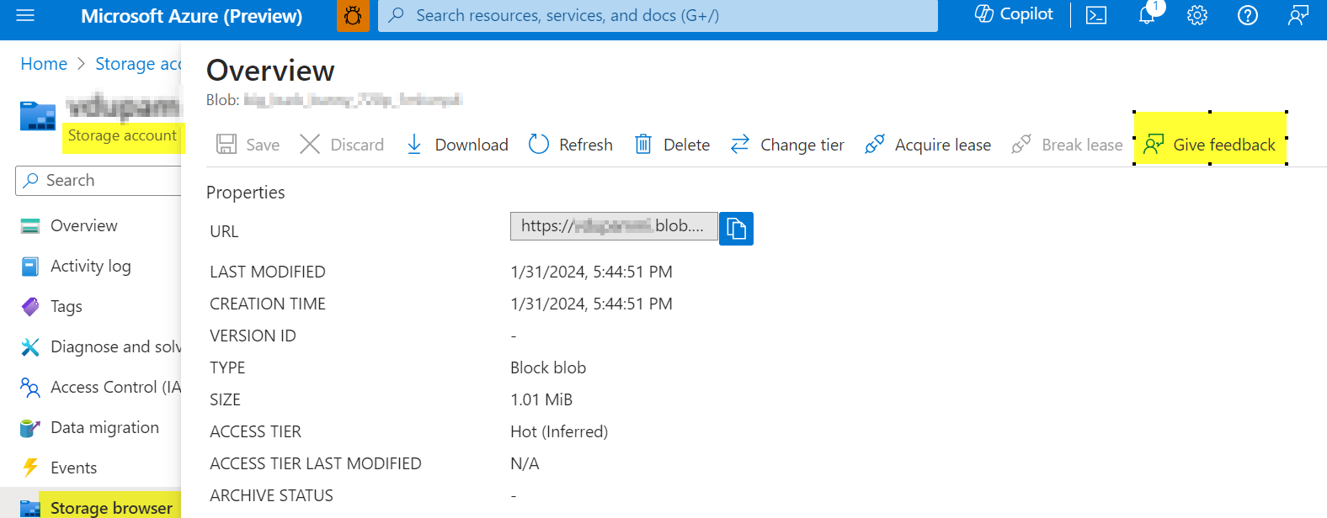Viewport: 1327px width, 518px height.
Task: Click the 'VERSION ID' label
Action: (x=253, y=336)
